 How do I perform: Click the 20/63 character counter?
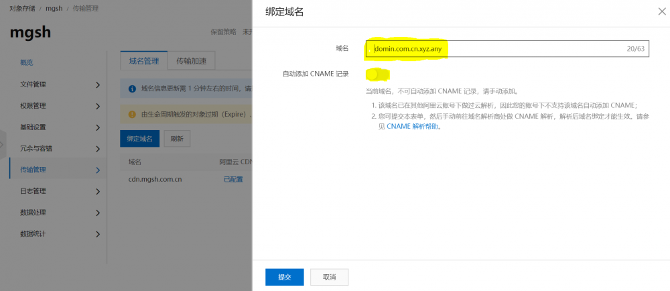click(635, 49)
